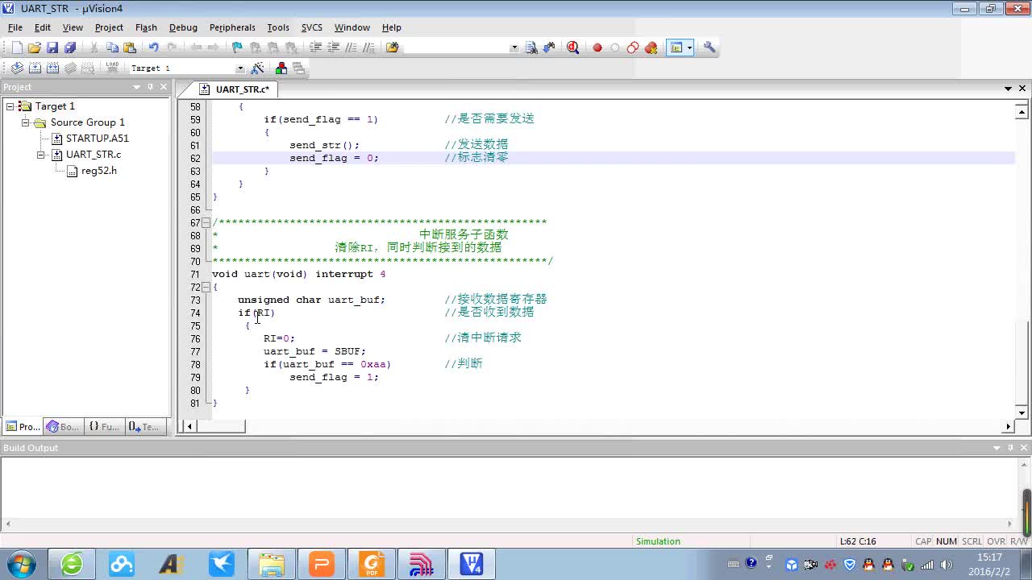Undo the last edit with the Undo arrow
The height and width of the screenshot is (580, 1032).
(153, 48)
